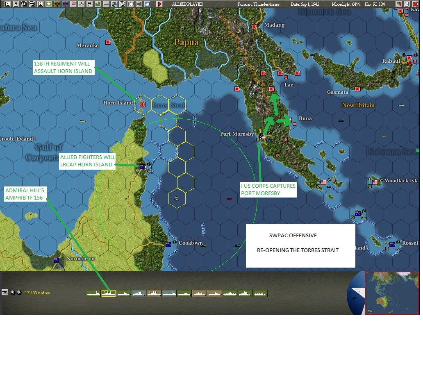Viewport: 423px width, 368px height.
Task: Select Japanese base flag at Merauke
Action: pos(108,42)
